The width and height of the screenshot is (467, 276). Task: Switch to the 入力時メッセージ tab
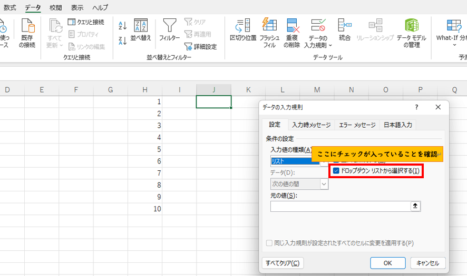(x=311, y=125)
